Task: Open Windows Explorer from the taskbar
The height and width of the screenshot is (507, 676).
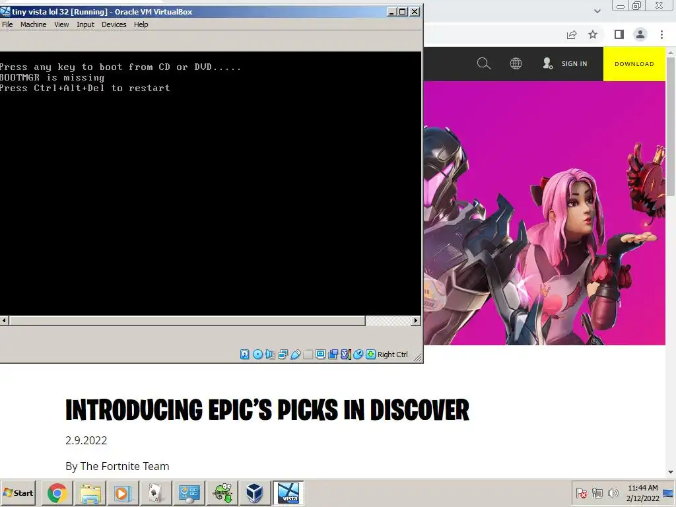Action: coord(90,492)
